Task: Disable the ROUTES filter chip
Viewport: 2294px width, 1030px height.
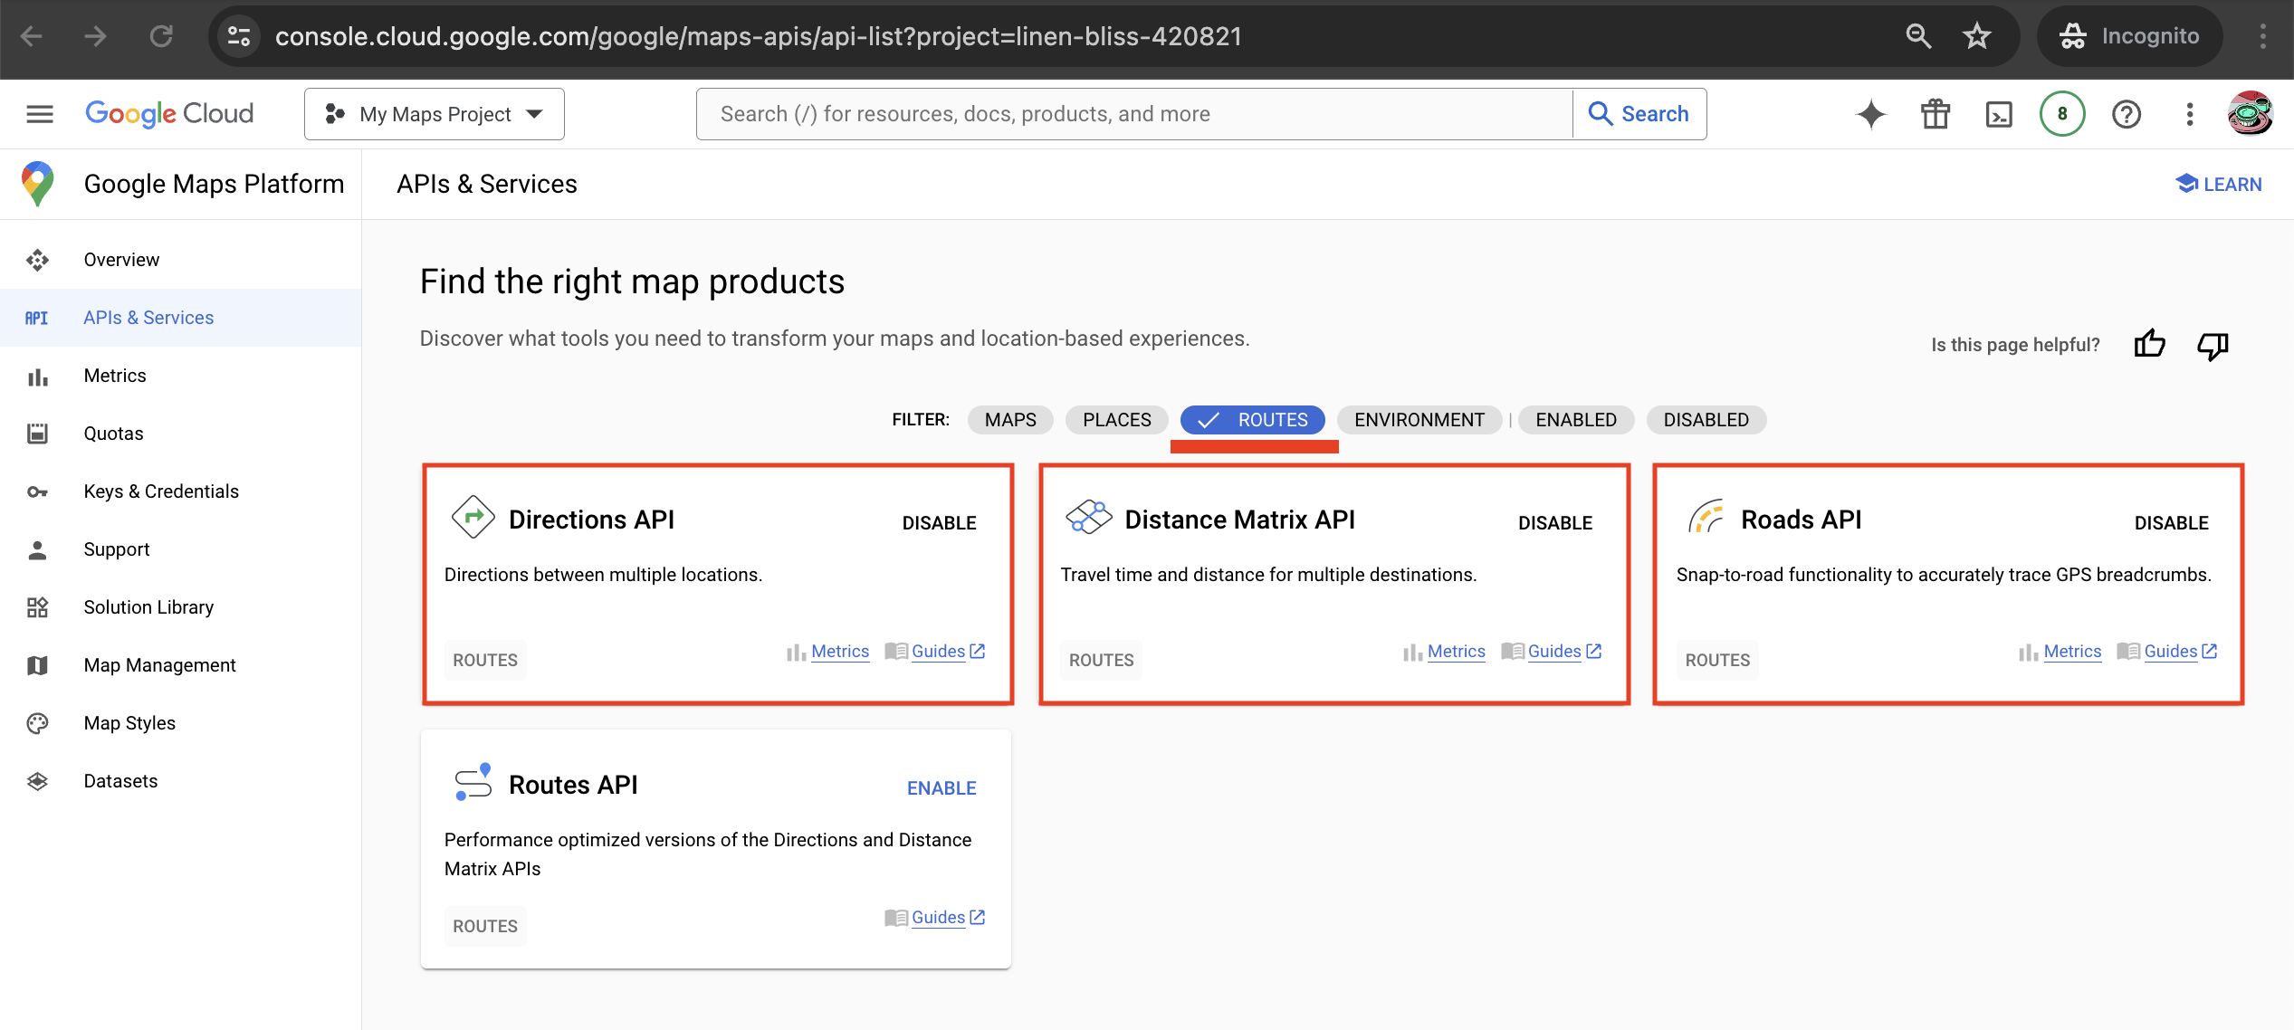Action: [x=1252, y=419]
